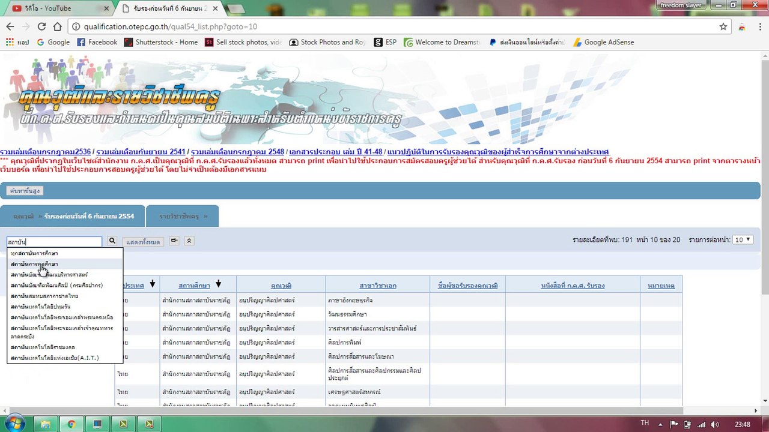The width and height of the screenshot is (769, 432).
Task: Select suggestion สถาบันบัณฑิตพัฒนบริหารศาสตร์
Action: click(x=65, y=275)
